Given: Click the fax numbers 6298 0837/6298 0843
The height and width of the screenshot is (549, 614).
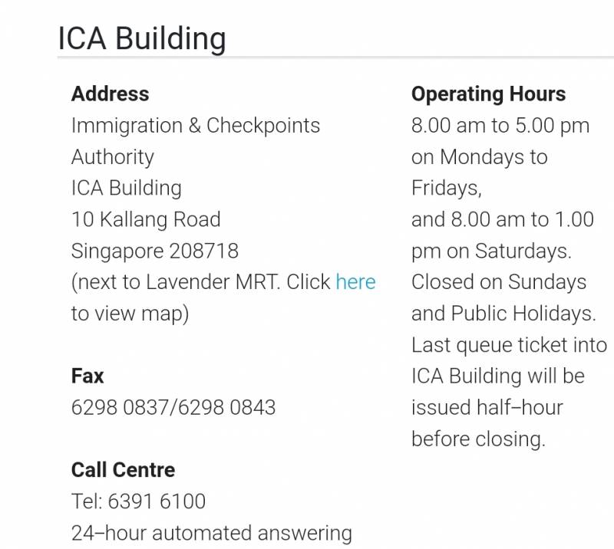Looking at the screenshot, I should 173,407.
